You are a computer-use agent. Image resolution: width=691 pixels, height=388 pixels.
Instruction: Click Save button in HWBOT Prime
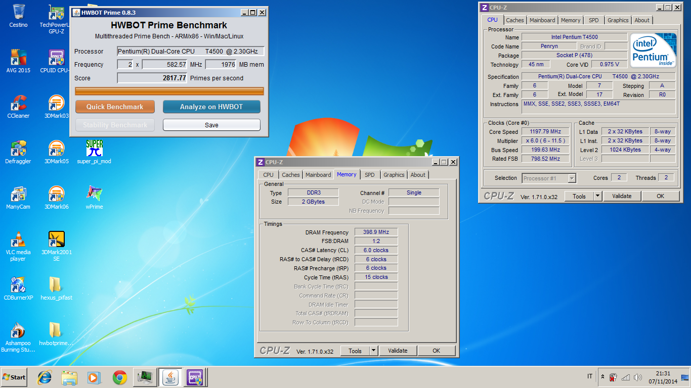click(x=211, y=125)
